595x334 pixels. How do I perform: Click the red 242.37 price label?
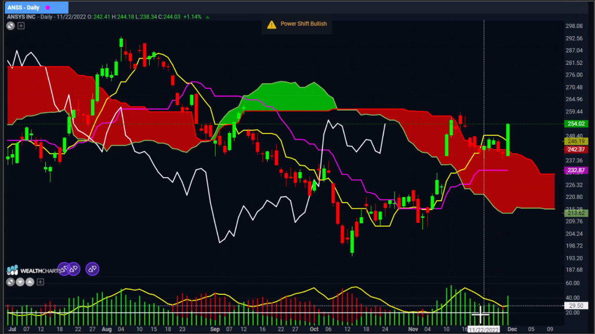pyautogui.click(x=576, y=150)
